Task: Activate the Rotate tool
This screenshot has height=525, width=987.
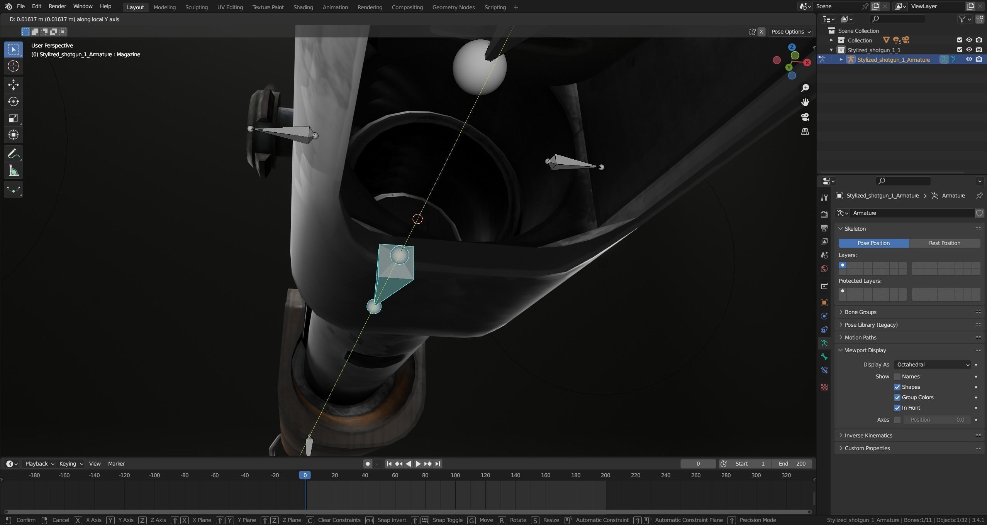Action: (14, 101)
